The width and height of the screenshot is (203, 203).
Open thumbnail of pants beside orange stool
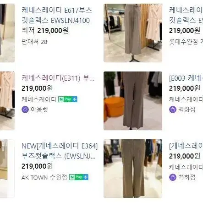(x=133, y=101)
